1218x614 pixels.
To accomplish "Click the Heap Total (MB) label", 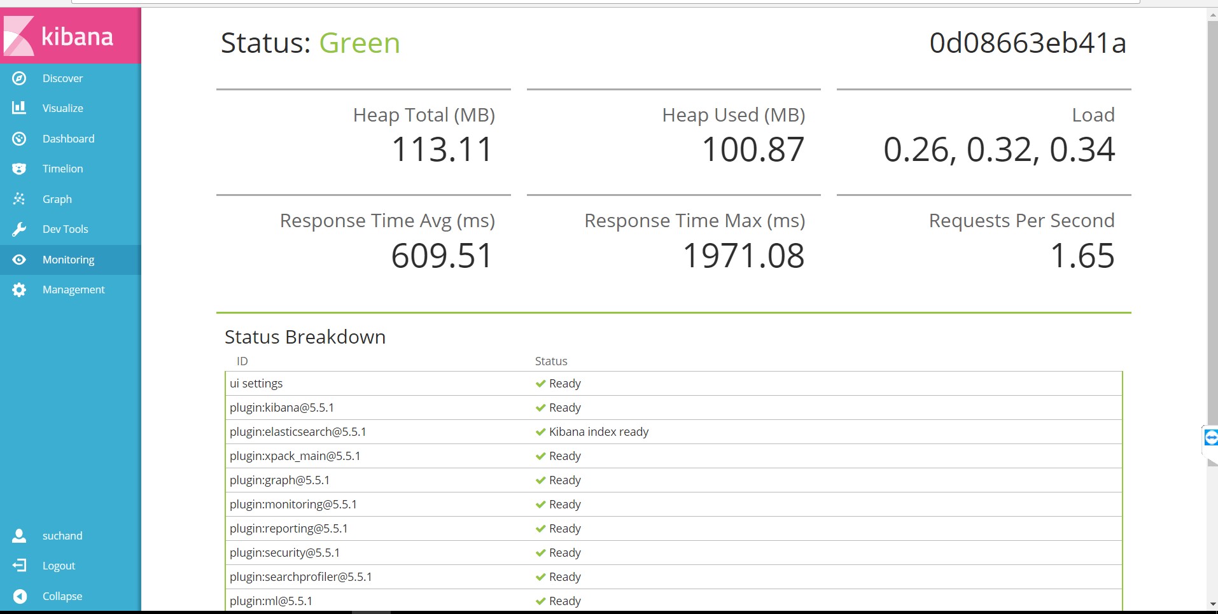I will tap(424, 115).
